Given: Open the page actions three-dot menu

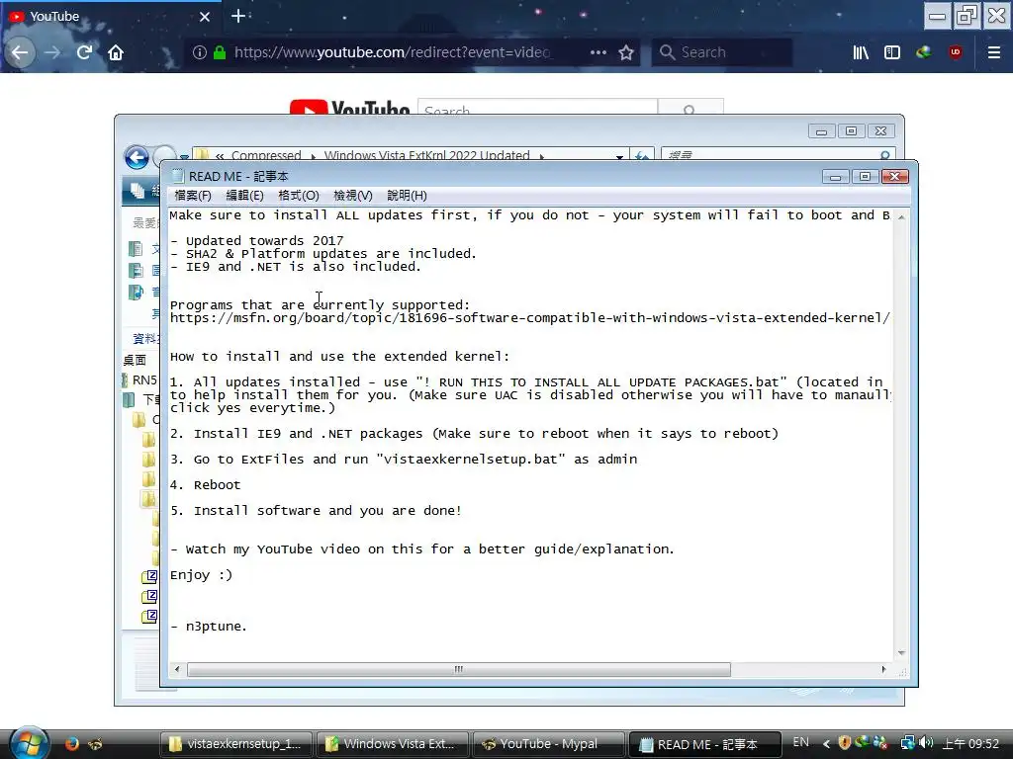Looking at the screenshot, I should tap(599, 52).
